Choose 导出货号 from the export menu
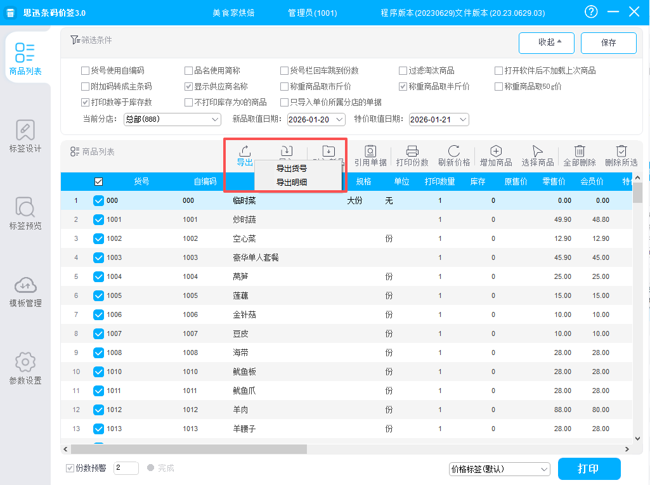The height and width of the screenshot is (485, 650). [x=292, y=169]
